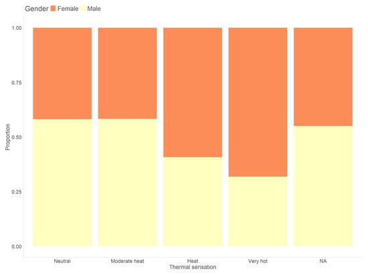
Task: Click the yellow Male segment of Heat bar
Action: [193, 201]
